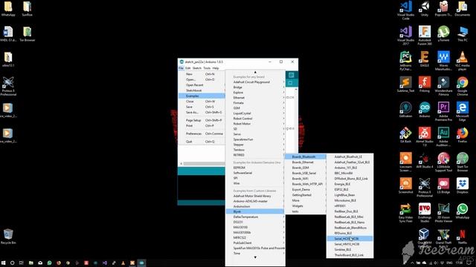The image size is (476, 267).
Task: Open the Visual Studio 2017 shortcut
Action: [x=405, y=36]
